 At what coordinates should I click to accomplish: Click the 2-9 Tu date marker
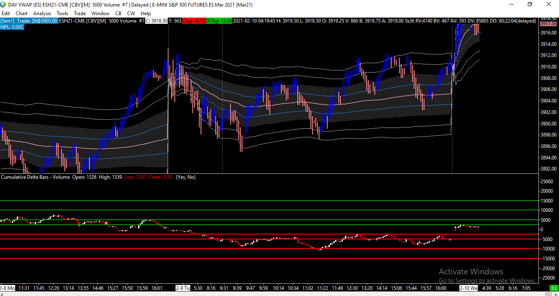[x=183, y=288]
